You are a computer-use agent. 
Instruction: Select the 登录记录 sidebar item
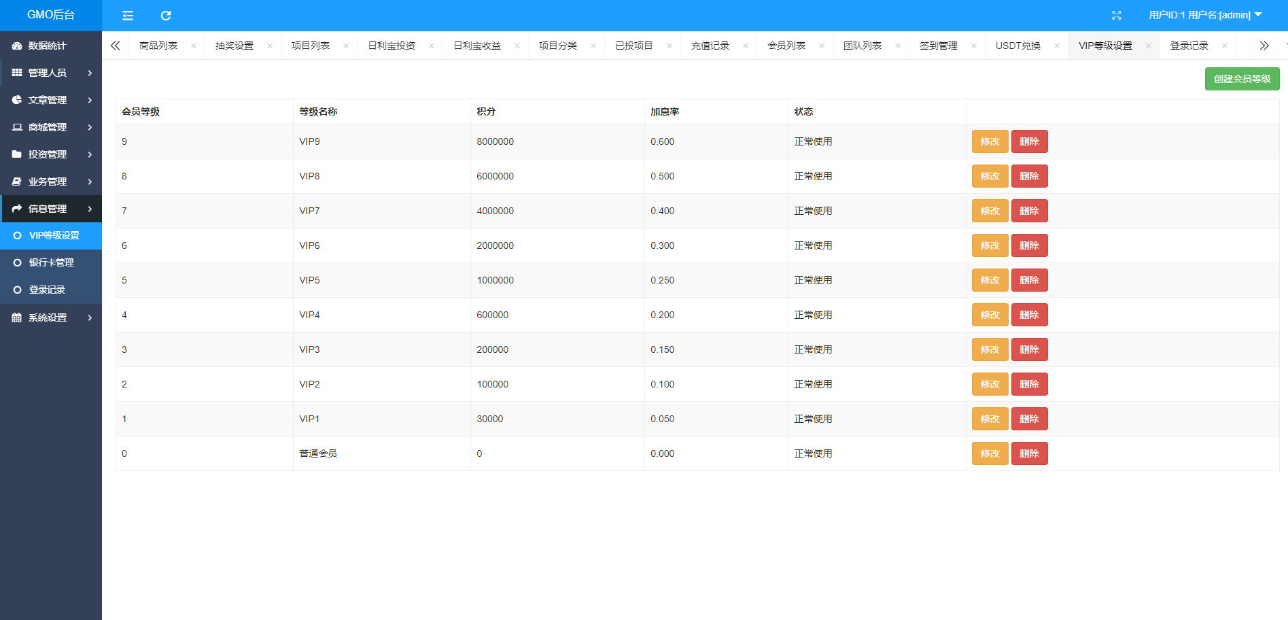click(48, 290)
